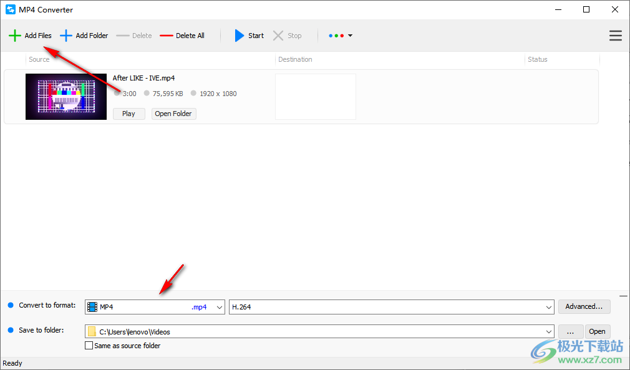Screen dimensions: 630x370
Task: Select the Delete All icon
Action: (x=167, y=36)
